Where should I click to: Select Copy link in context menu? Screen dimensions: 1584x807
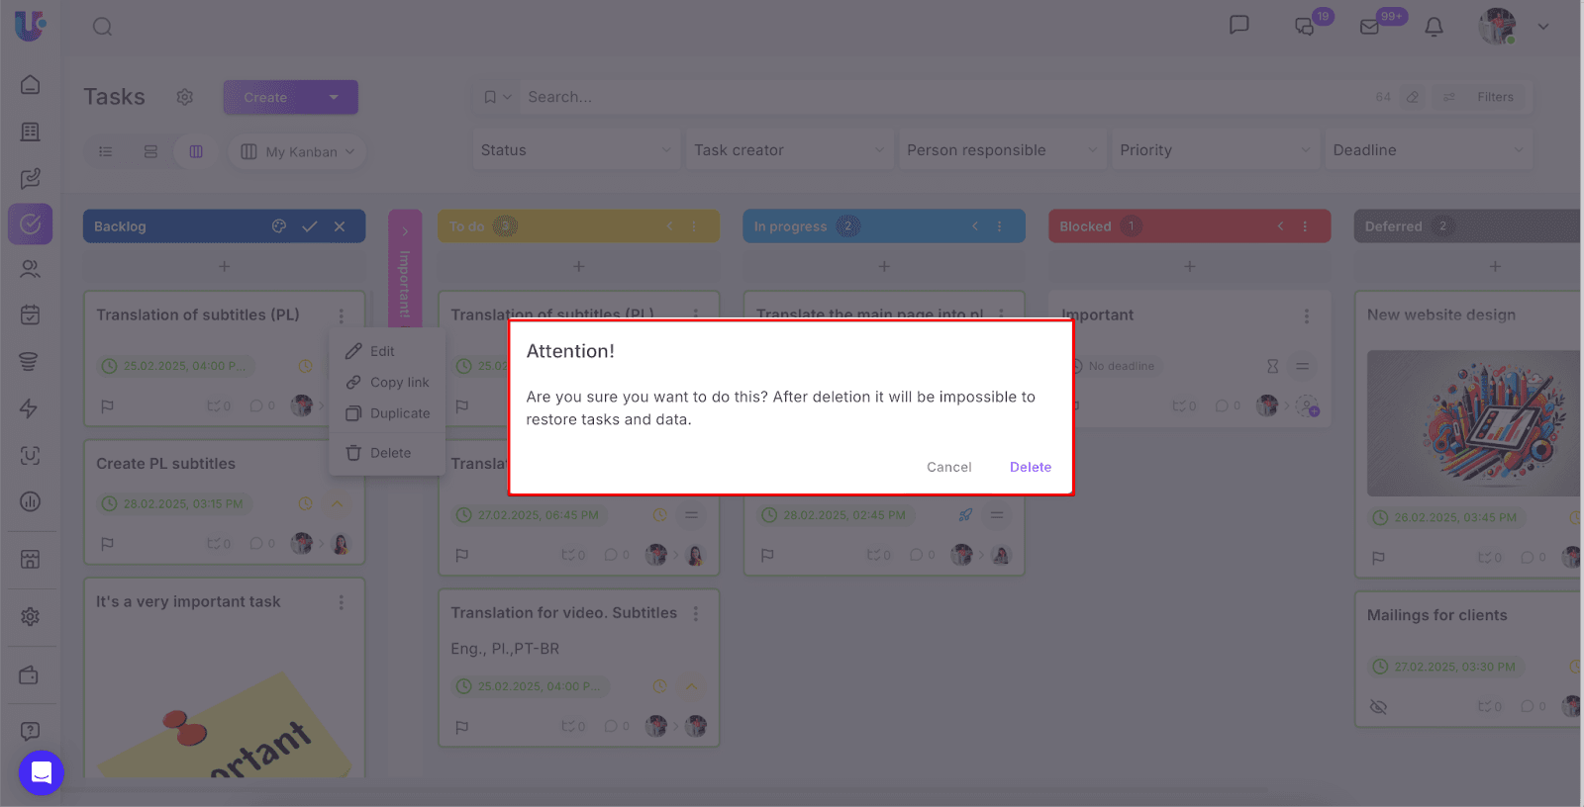(399, 383)
